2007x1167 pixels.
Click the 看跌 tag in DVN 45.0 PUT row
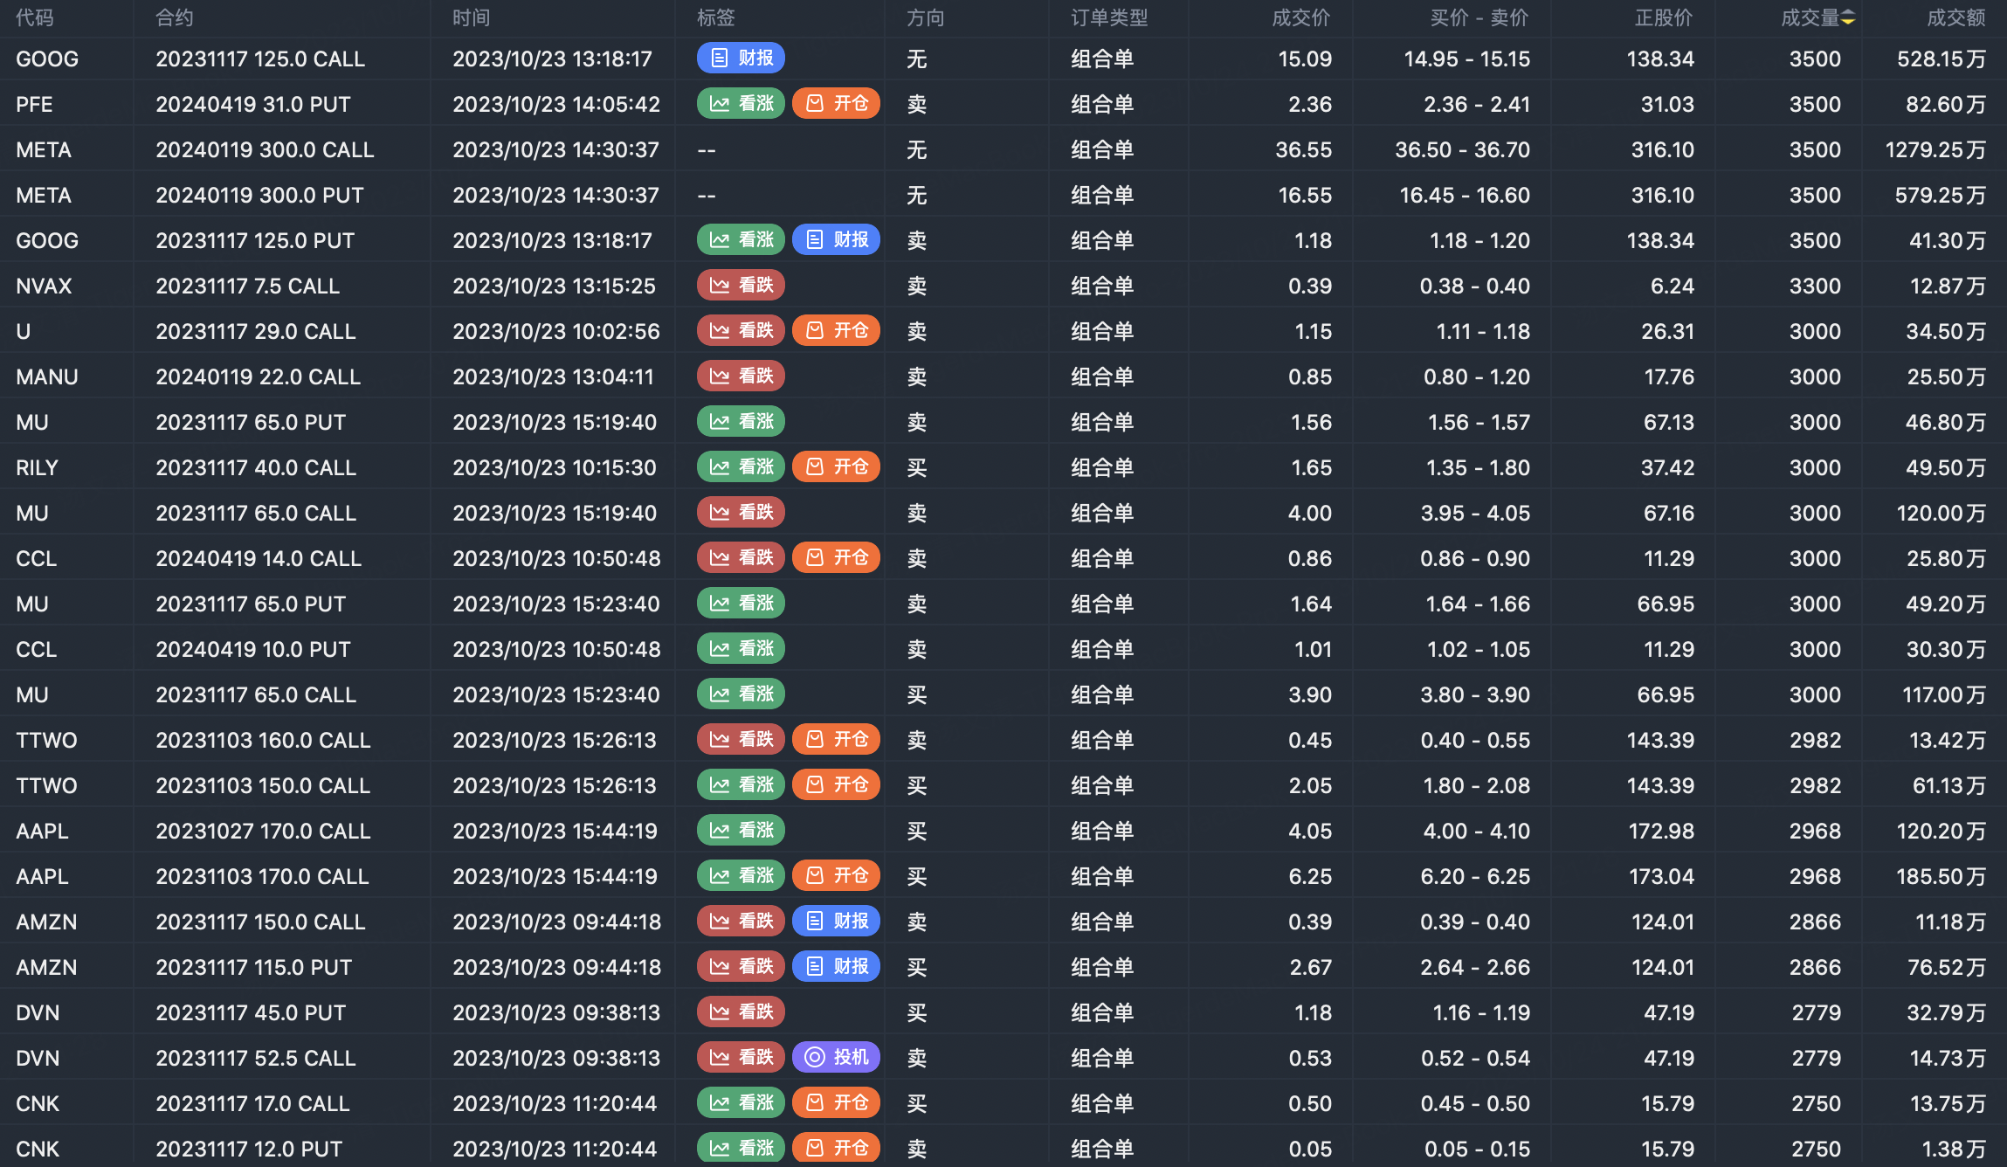(741, 1012)
